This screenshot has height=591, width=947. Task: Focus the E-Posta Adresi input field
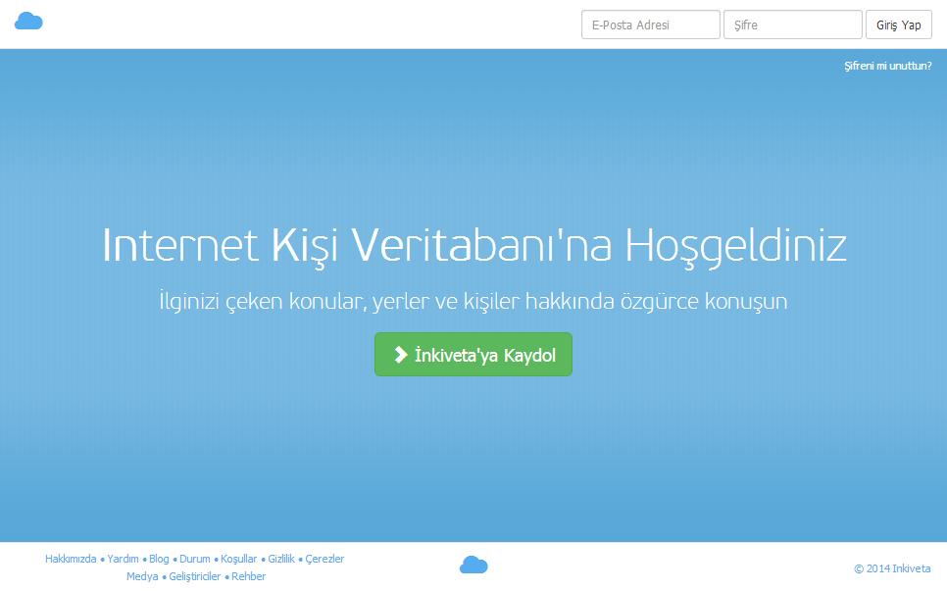tap(651, 25)
